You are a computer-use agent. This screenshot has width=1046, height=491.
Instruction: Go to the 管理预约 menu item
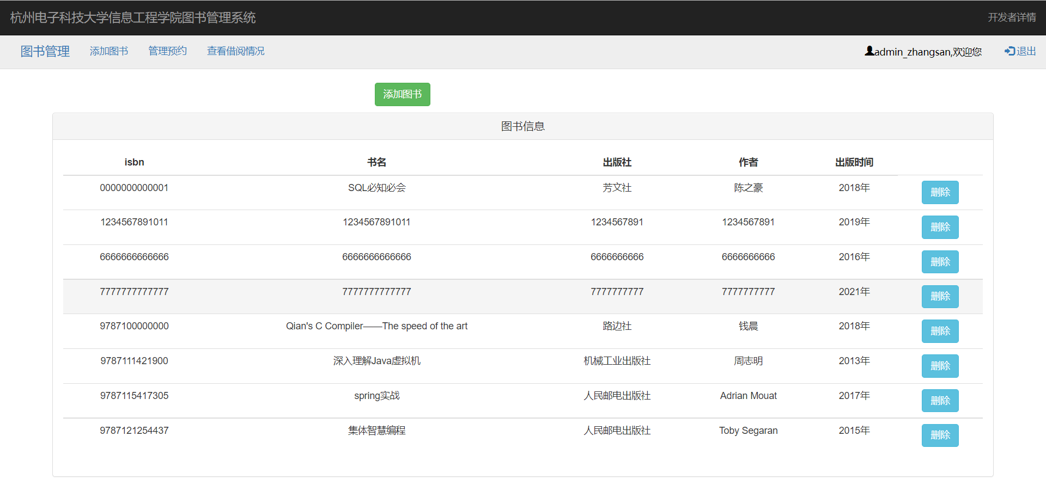point(168,51)
